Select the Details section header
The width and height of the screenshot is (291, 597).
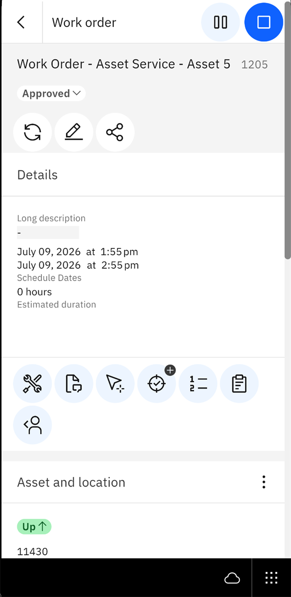37,175
